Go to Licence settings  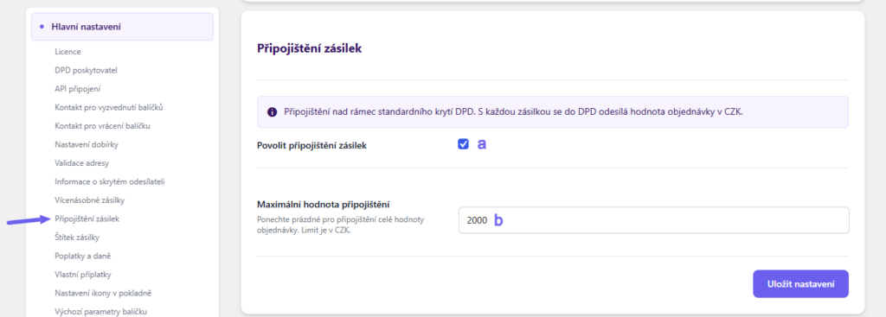(x=67, y=51)
